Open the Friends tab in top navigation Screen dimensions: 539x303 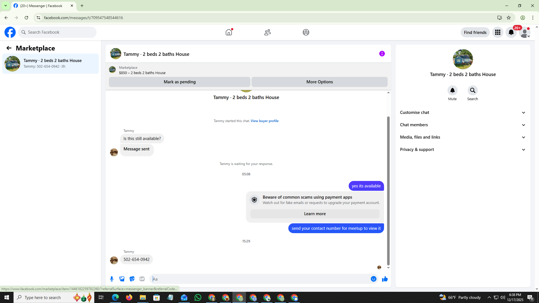click(267, 32)
